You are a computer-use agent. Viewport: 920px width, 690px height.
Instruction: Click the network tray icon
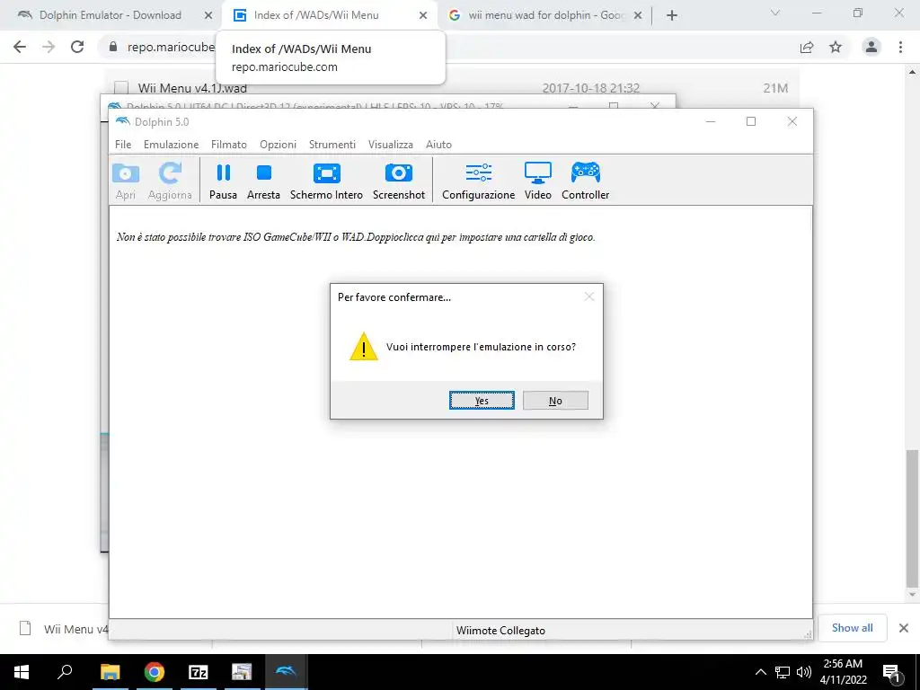pos(783,672)
